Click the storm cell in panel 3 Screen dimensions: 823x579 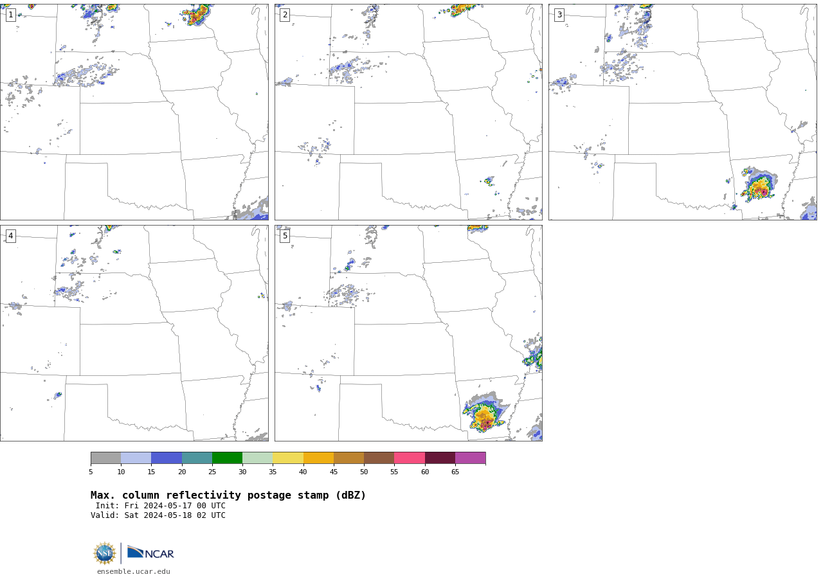coord(759,184)
